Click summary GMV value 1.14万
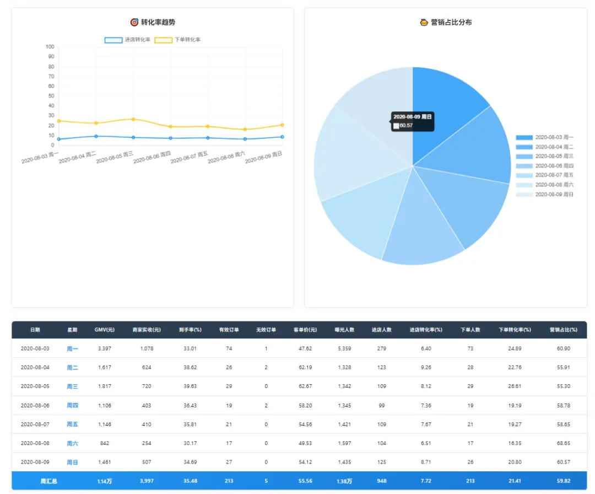This screenshot has height=494, width=595. [x=105, y=481]
